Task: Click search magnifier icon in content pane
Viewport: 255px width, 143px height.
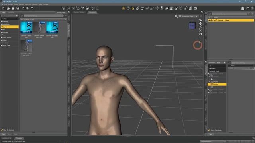Action: pyautogui.click(x=22, y=16)
